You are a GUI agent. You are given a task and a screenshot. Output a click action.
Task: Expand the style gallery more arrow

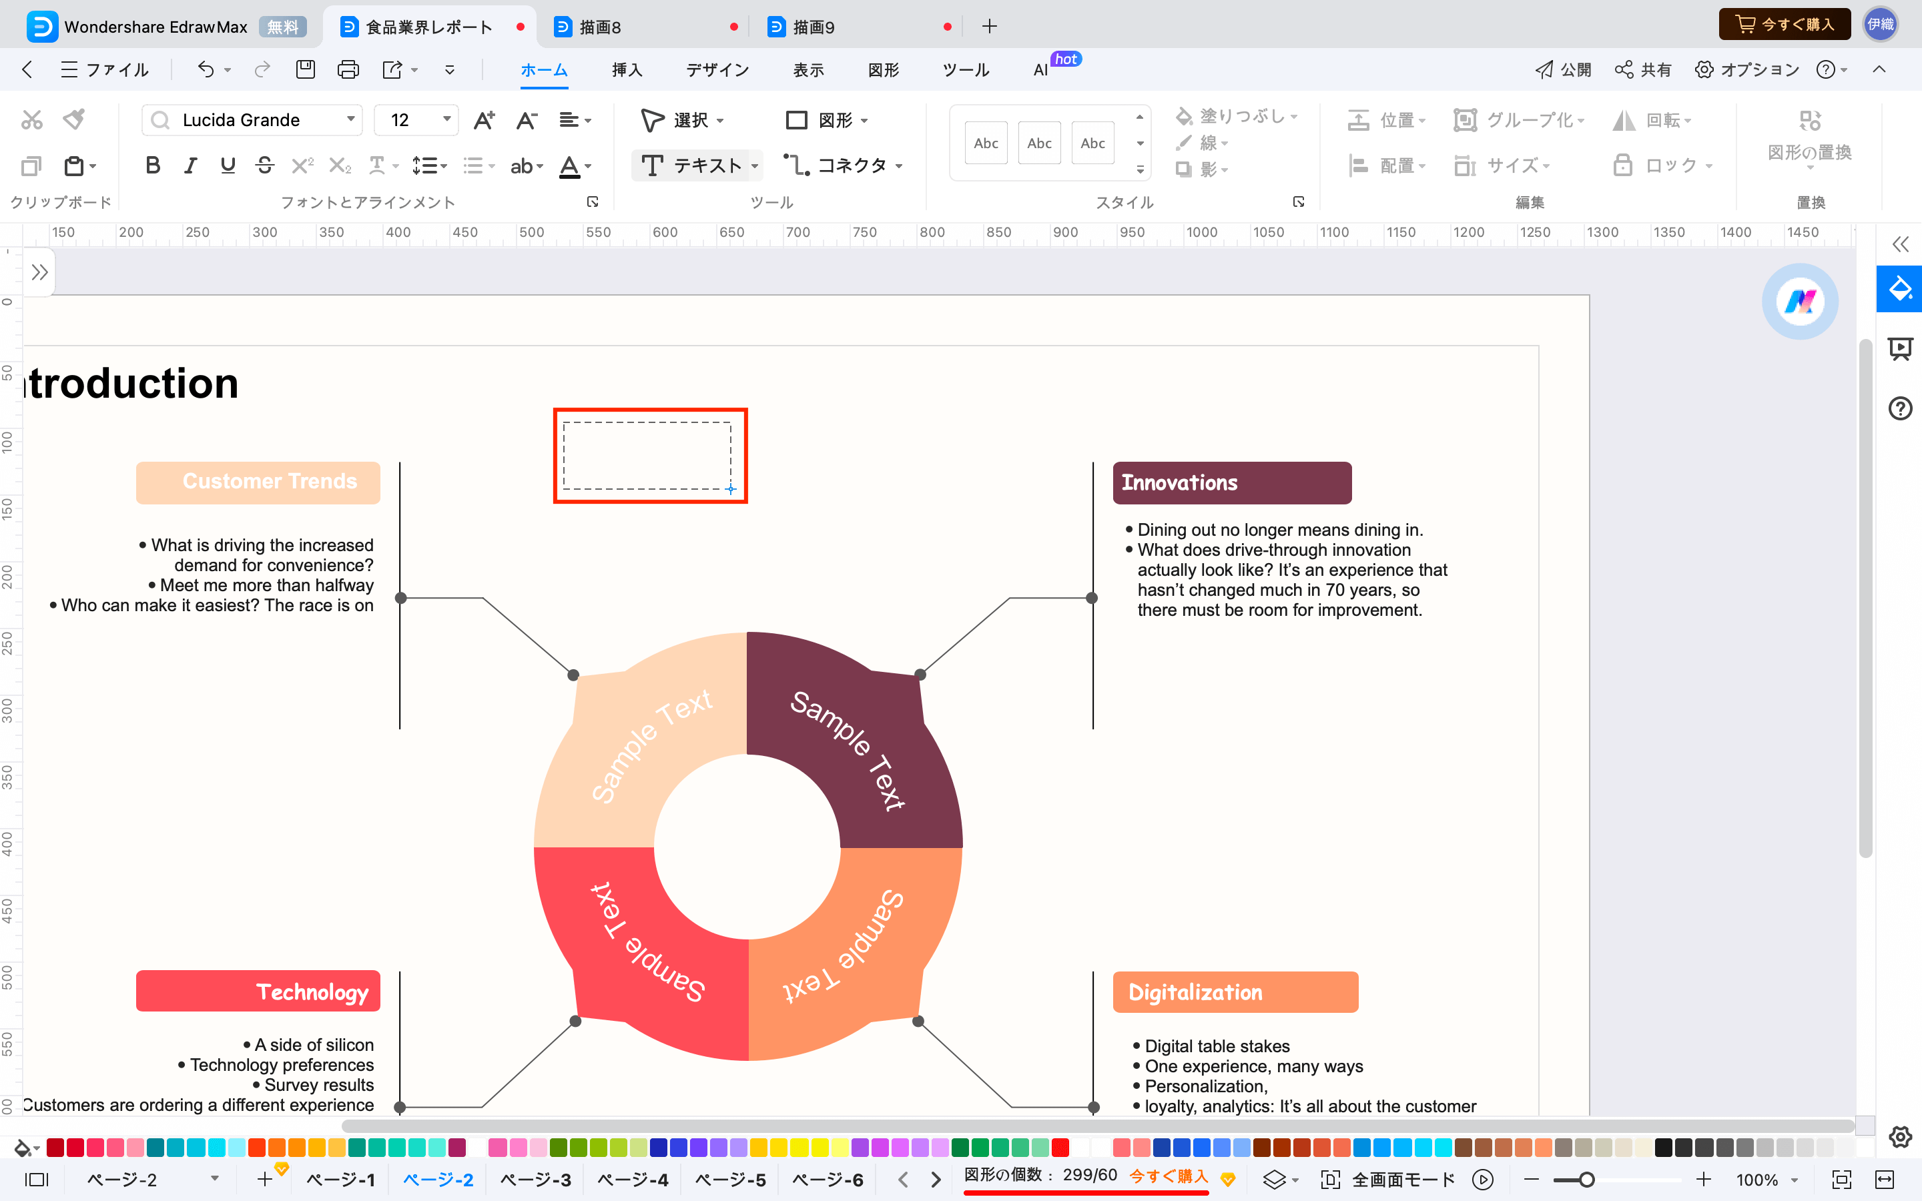tap(1141, 169)
